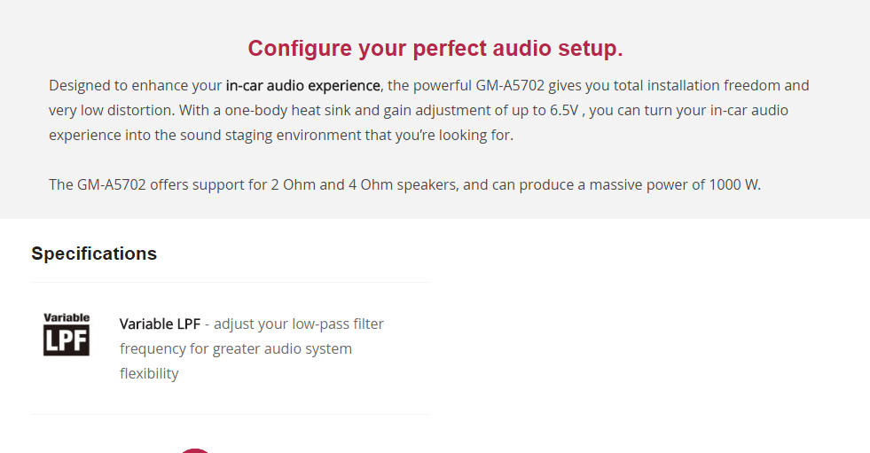Click the bold 'Variable LPF' label

pos(160,324)
